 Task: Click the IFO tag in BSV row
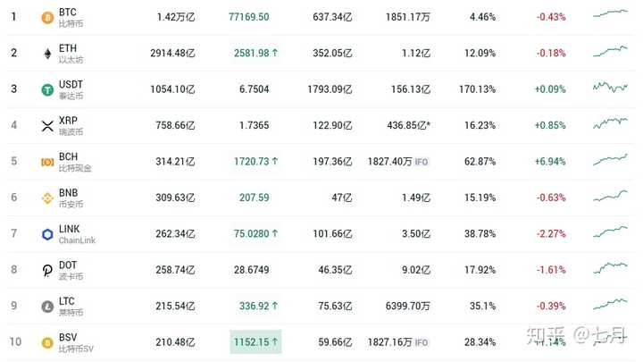click(422, 342)
